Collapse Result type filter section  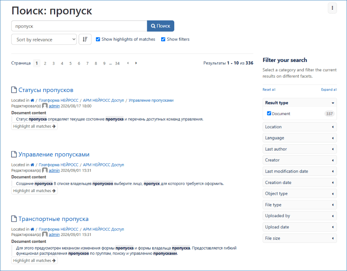click(300, 103)
